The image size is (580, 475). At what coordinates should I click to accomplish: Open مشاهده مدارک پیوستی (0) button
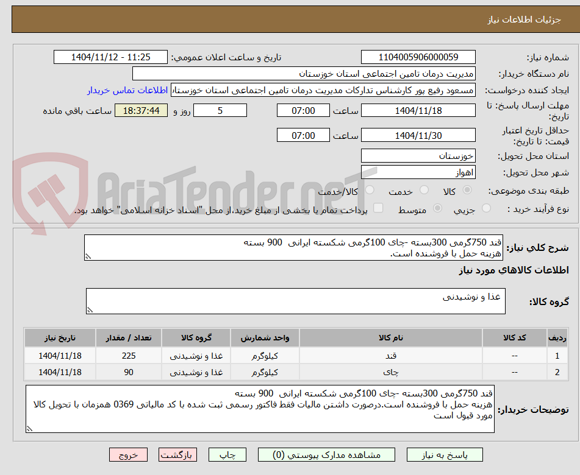[x=326, y=455]
